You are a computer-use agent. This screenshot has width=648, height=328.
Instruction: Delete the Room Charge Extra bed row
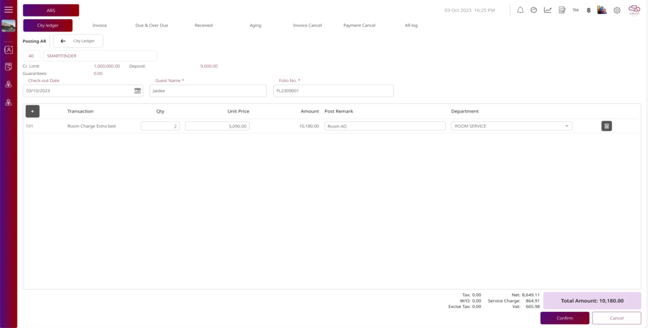pos(606,126)
